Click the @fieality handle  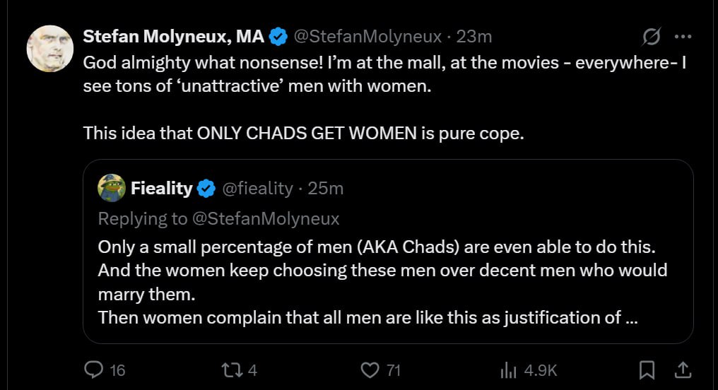tap(257, 188)
